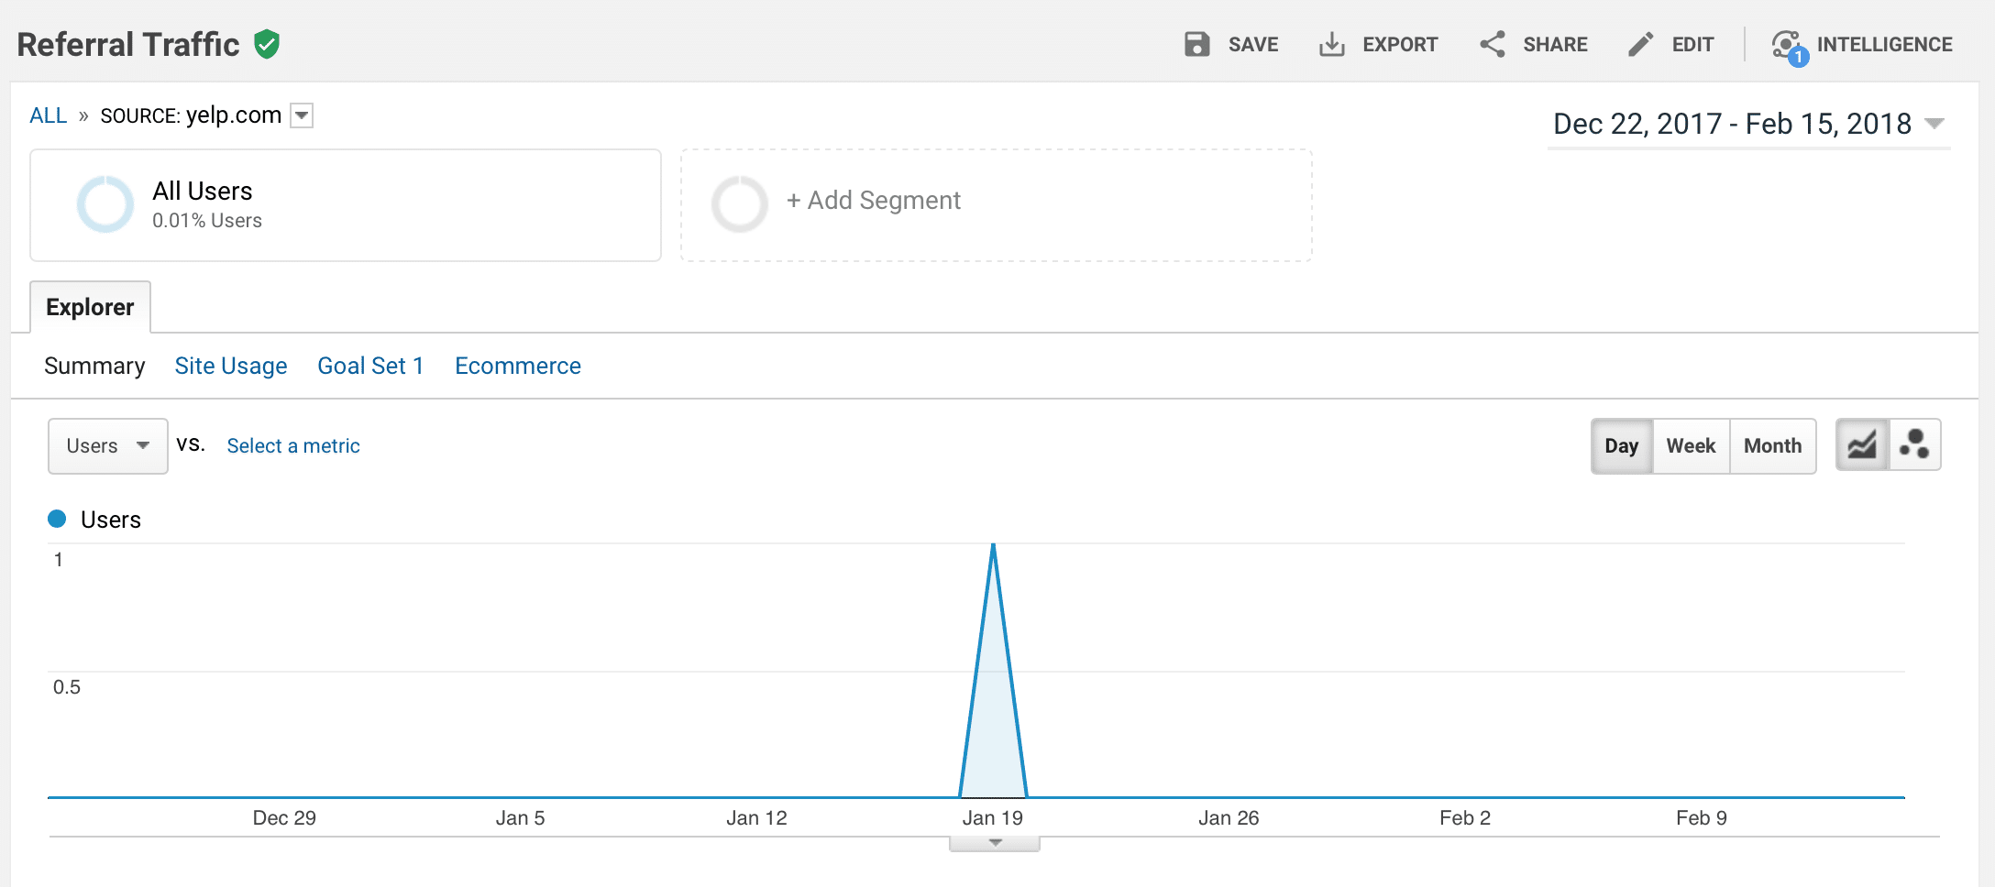Viewport: 1995px width, 887px height.
Task: Click the EXPORT label
Action: (1400, 45)
